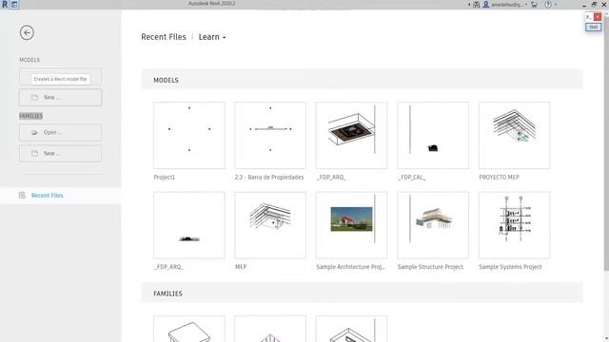Click the help question mark icon
Screen dimensions: 609x342
click(548, 5)
